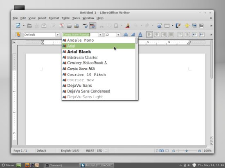This screenshot has height=168, width=225.
Task: Show Draw Functions via the toolbar icon
Action: [178, 26]
